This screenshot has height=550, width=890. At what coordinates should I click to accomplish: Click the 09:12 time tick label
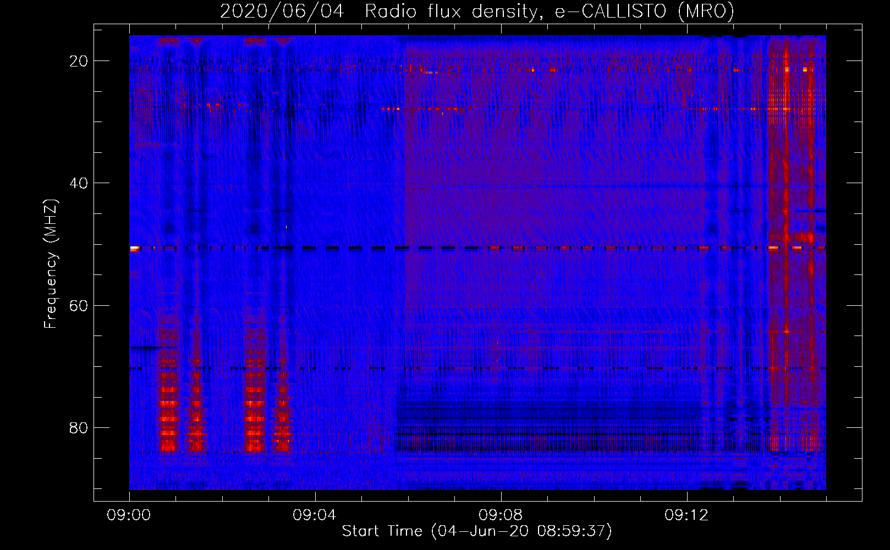point(686,515)
